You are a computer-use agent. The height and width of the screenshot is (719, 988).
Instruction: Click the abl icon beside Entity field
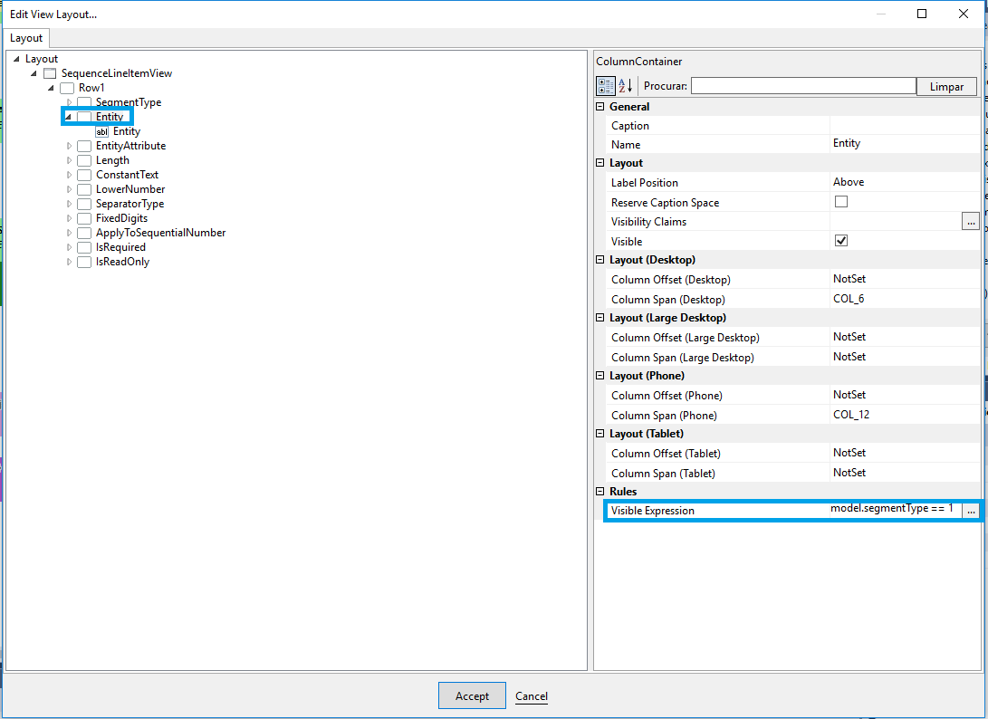(x=102, y=131)
